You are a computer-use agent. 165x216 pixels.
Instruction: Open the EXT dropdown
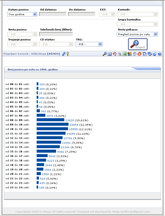(x=107, y=14)
